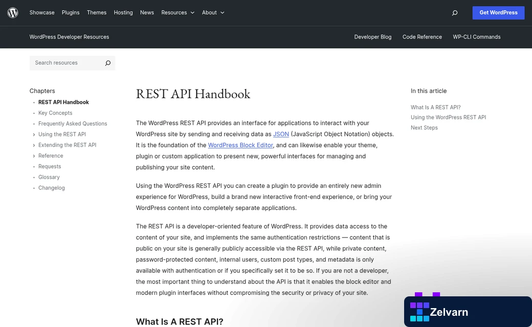This screenshot has height=327, width=532.
Task: Click the Search resources magnifier icon
Action: coord(108,63)
